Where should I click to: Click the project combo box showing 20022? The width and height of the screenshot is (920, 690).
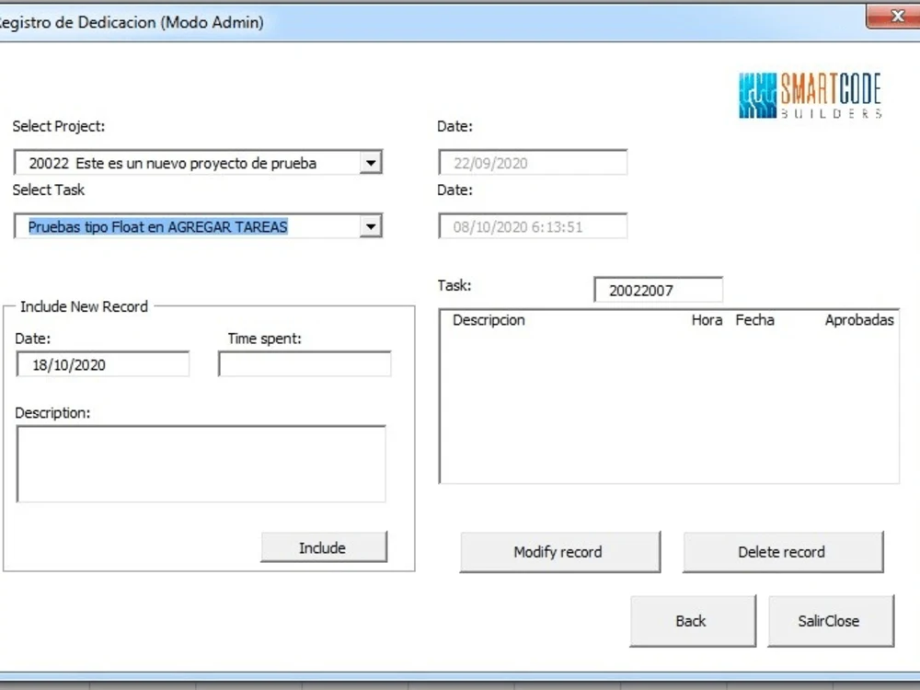tap(198, 163)
